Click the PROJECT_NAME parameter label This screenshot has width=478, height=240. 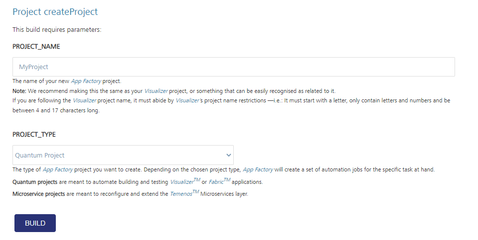click(36, 46)
